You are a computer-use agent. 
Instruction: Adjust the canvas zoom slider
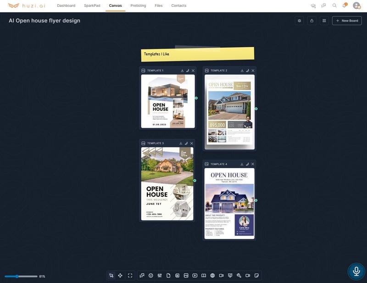tap(17, 277)
